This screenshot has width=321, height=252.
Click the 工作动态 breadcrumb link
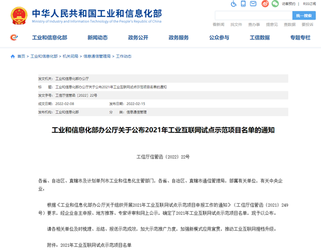tap(123, 56)
